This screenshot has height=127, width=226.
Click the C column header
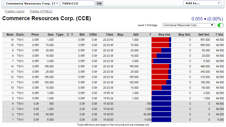click(x=68, y=35)
